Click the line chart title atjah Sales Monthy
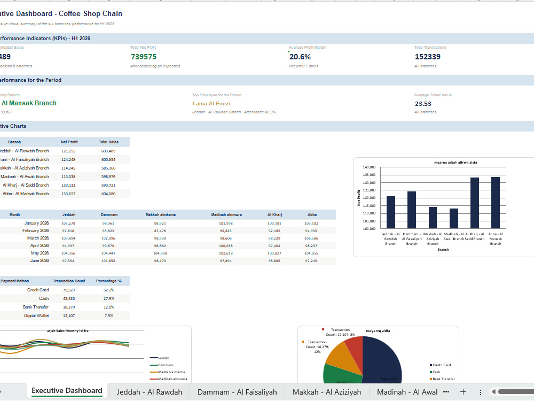Viewport: 534px width, 401px height. 67,331
